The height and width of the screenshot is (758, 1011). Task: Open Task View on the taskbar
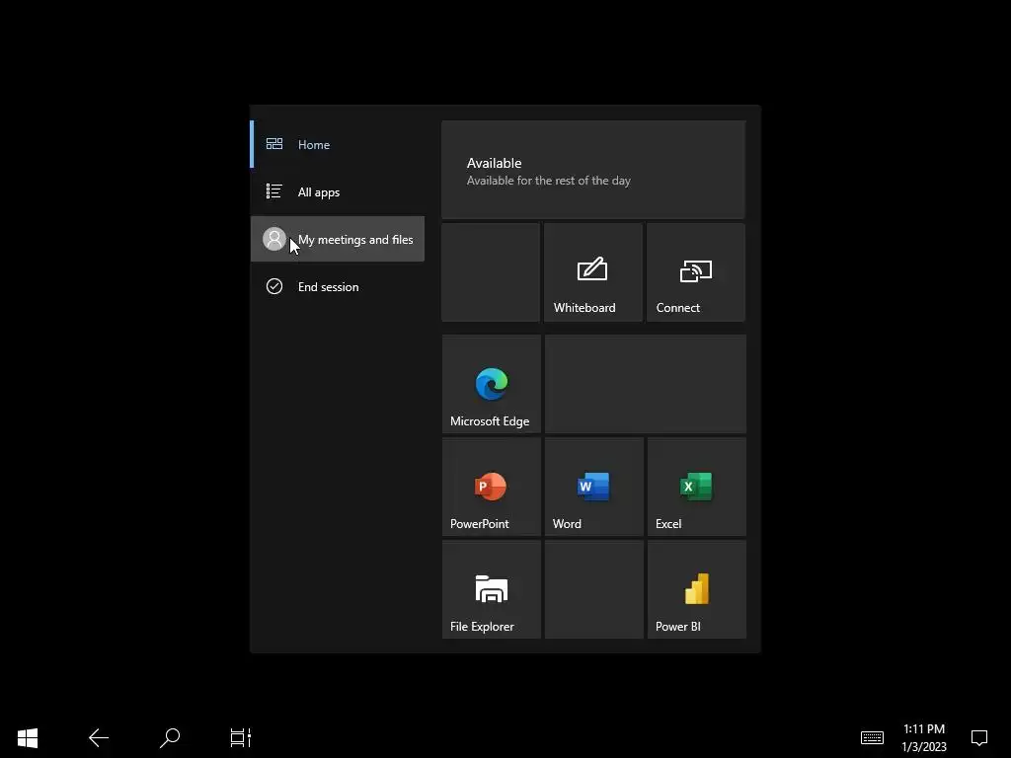pos(241,737)
